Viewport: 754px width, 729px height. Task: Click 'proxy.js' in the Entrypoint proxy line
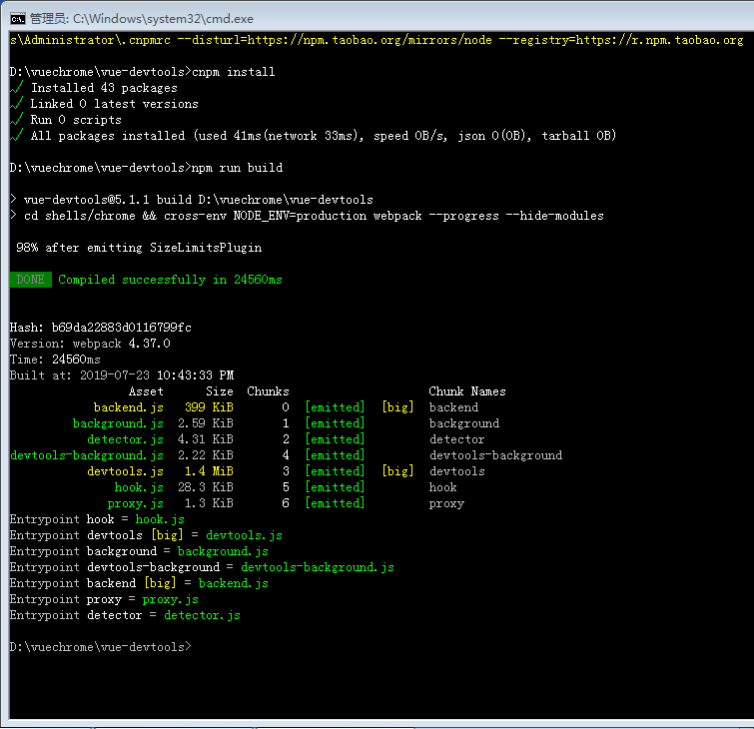pos(170,599)
